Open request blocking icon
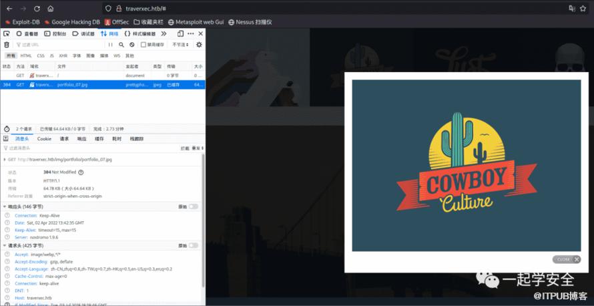This screenshot has height=306, width=594. 132,45
